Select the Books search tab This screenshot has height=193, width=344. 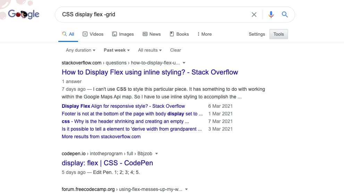(179, 34)
